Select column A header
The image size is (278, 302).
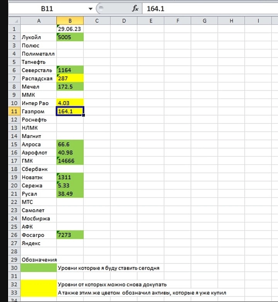[39, 21]
